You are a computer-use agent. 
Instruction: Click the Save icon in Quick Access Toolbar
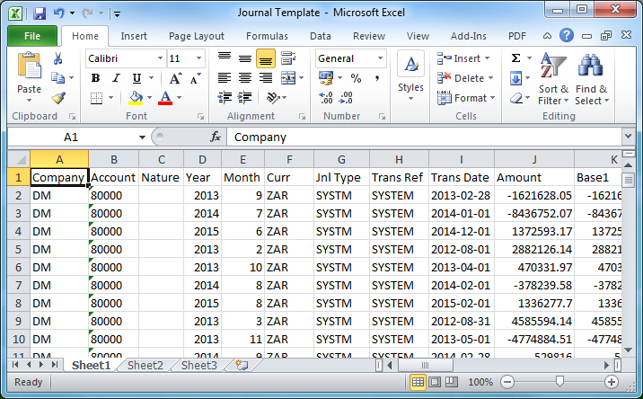pyautogui.click(x=40, y=13)
